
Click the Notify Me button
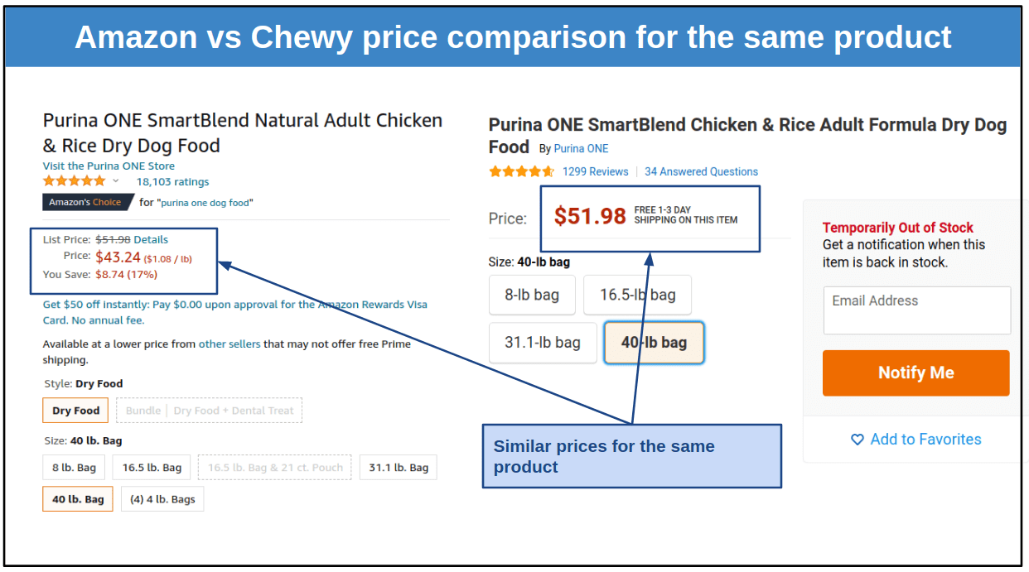tap(915, 373)
